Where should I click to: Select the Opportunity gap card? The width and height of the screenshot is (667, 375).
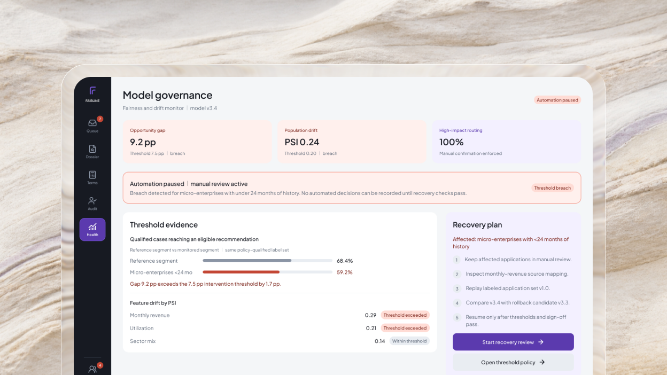197,142
